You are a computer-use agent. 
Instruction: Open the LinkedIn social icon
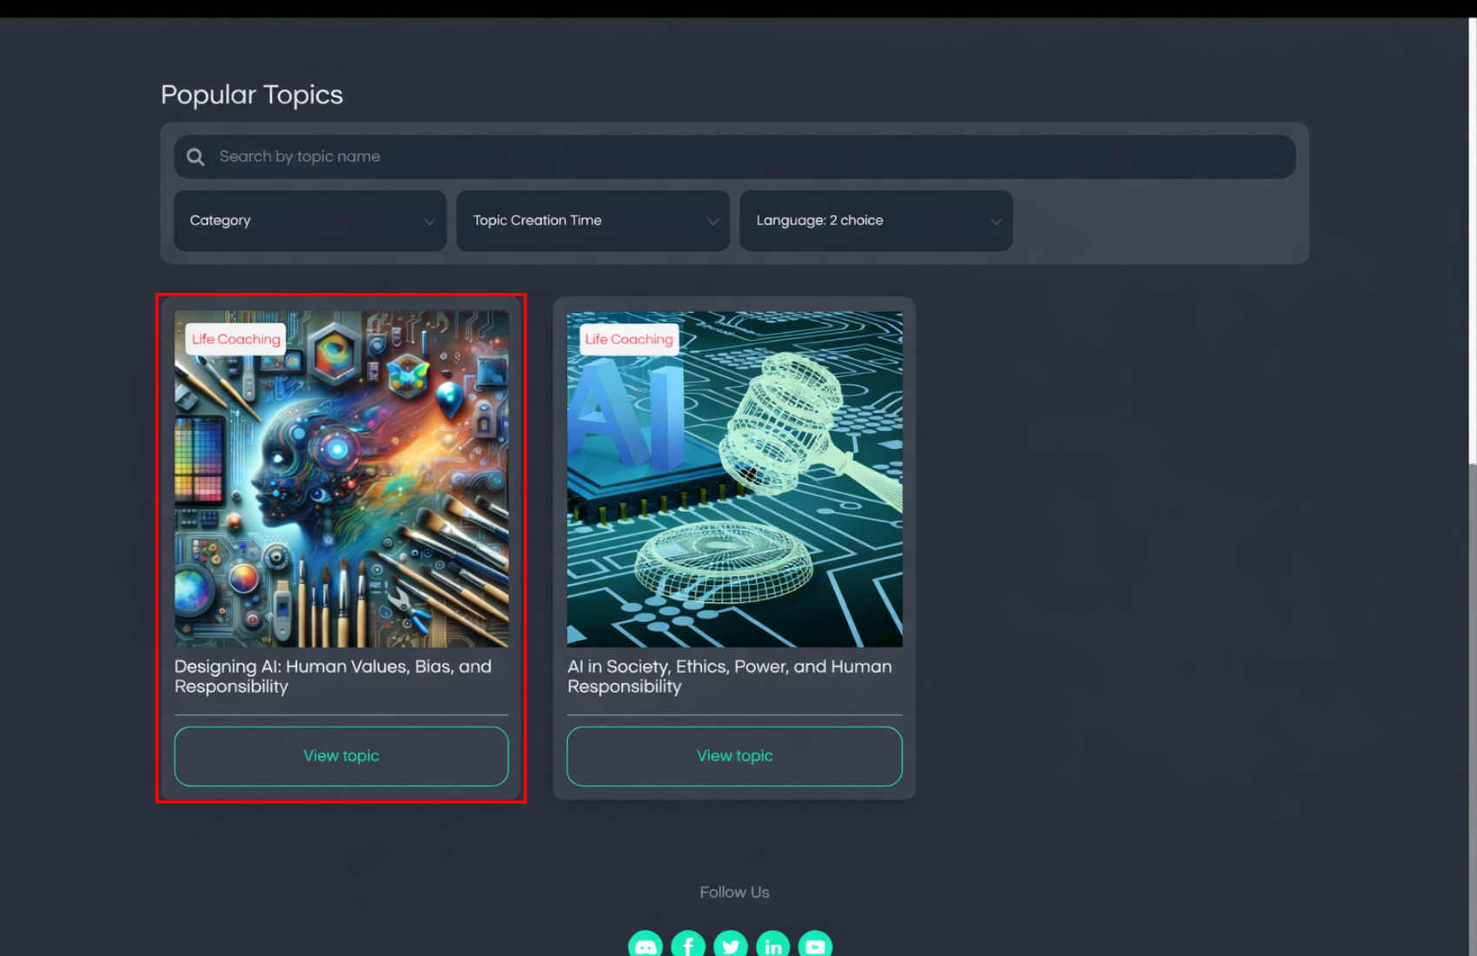click(x=772, y=946)
